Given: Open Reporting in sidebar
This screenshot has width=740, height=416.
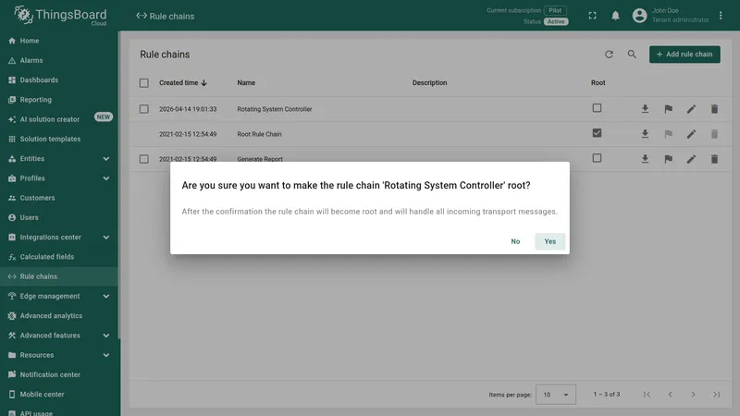Looking at the screenshot, I should 59,100.
